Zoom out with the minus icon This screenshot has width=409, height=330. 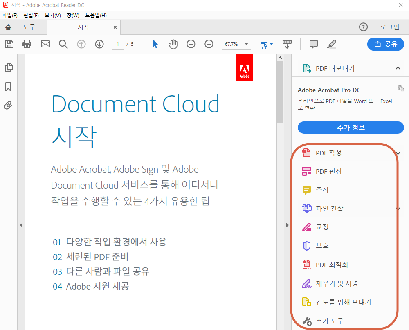coord(191,44)
